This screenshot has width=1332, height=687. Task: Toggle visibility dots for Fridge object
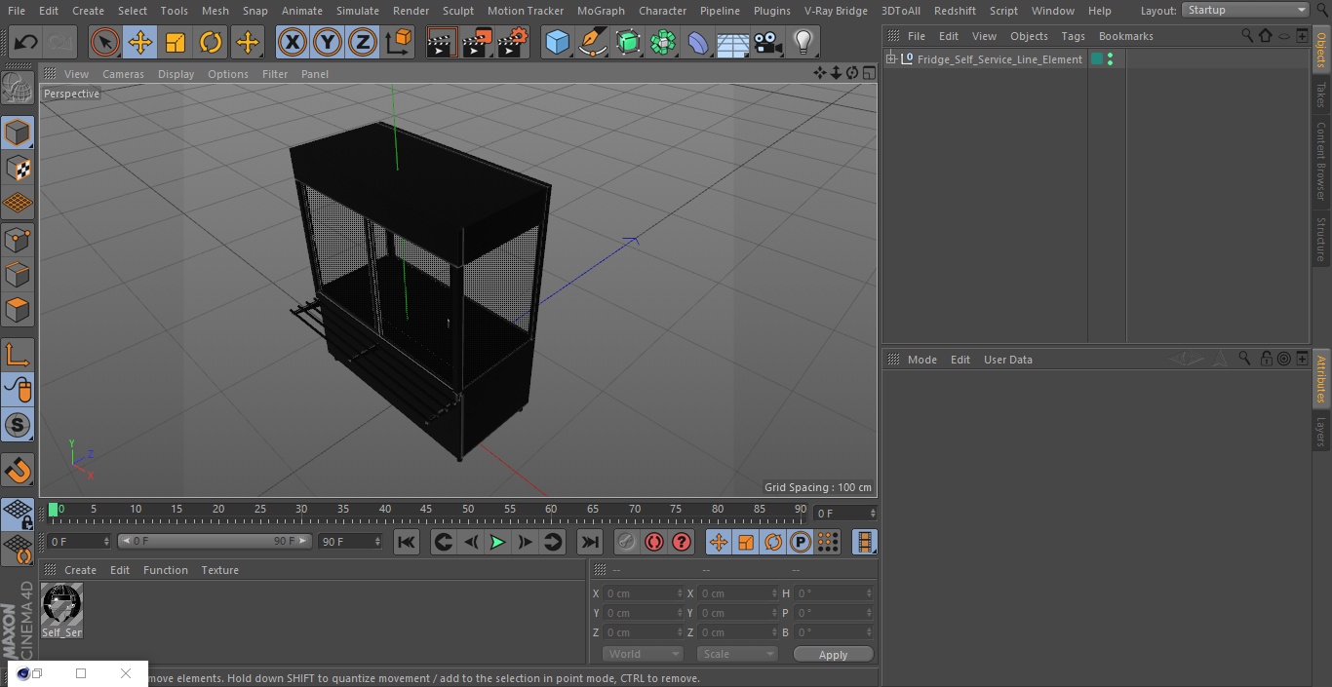(1110, 59)
